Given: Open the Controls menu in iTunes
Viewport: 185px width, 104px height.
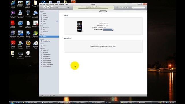Looking at the screenshot, I should pyautogui.click(x=52, y=4).
